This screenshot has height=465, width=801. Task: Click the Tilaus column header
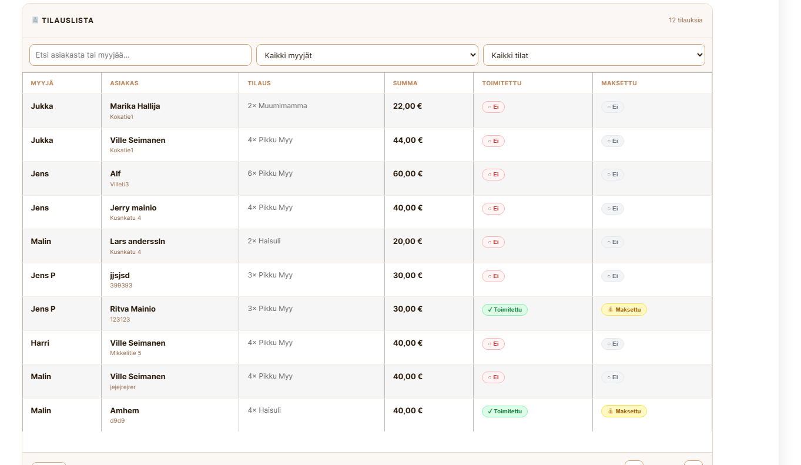click(x=259, y=83)
